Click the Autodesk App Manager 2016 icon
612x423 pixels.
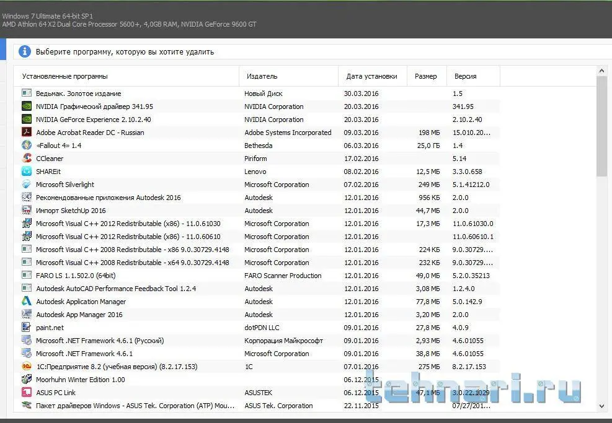[27, 314]
